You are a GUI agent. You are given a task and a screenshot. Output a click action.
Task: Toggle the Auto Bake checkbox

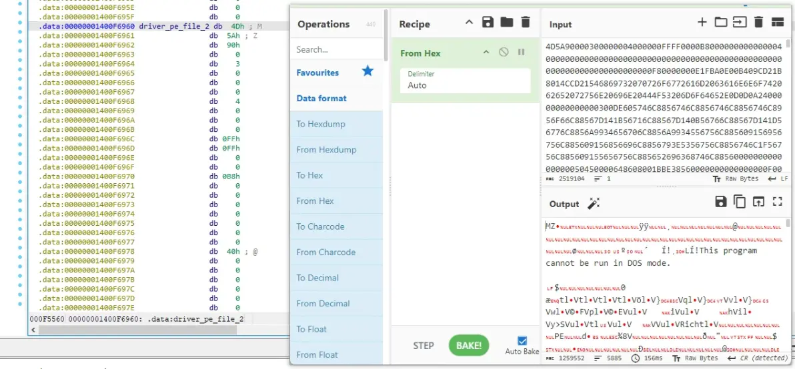[522, 340]
